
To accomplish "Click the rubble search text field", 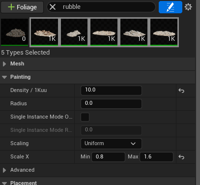I will coord(101,7).
